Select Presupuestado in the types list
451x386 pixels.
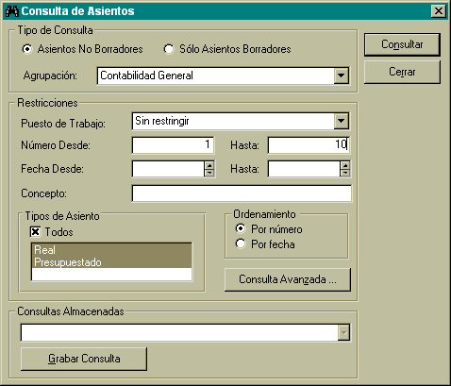pyautogui.click(x=111, y=262)
